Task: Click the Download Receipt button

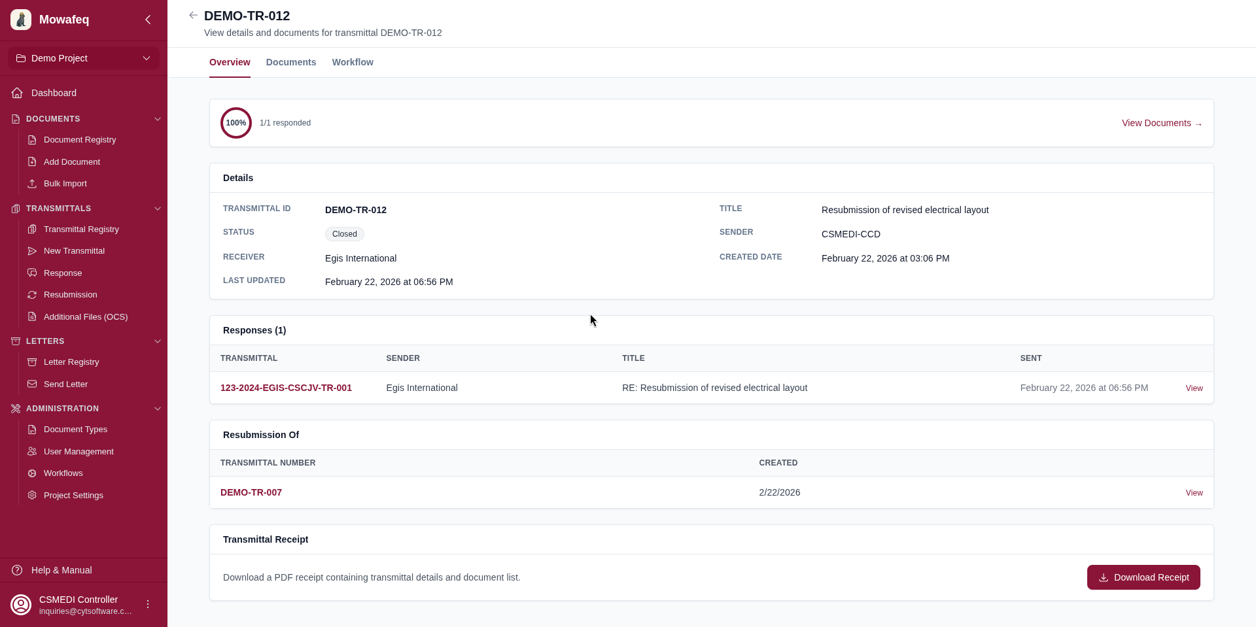Action: (1143, 577)
